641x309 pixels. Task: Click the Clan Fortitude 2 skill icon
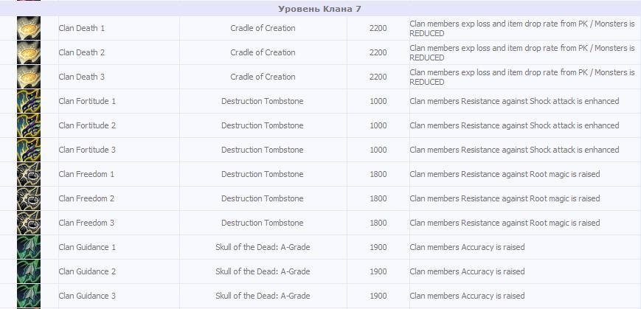point(29,125)
